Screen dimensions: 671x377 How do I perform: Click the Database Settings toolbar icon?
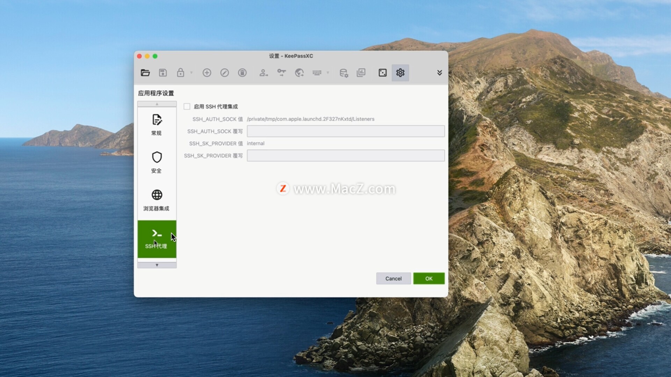[344, 73]
